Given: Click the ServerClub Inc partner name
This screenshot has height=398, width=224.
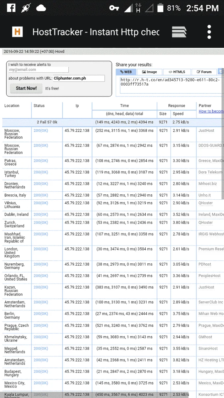Looking at the screenshot, I should 211,302.
